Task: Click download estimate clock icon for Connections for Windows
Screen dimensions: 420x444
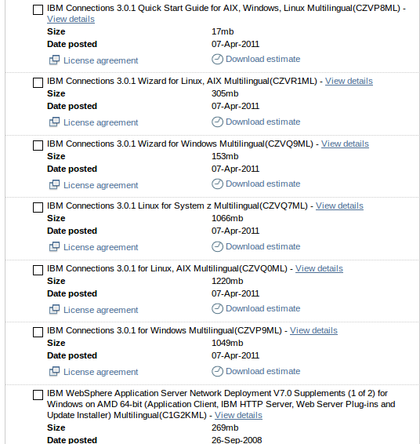Action: tap(217, 371)
